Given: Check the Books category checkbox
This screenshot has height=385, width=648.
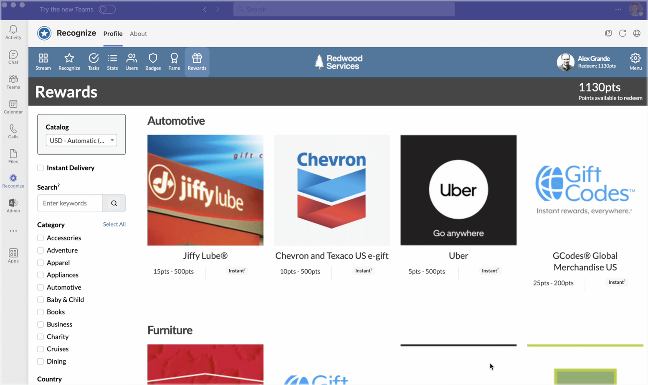Looking at the screenshot, I should [x=40, y=312].
